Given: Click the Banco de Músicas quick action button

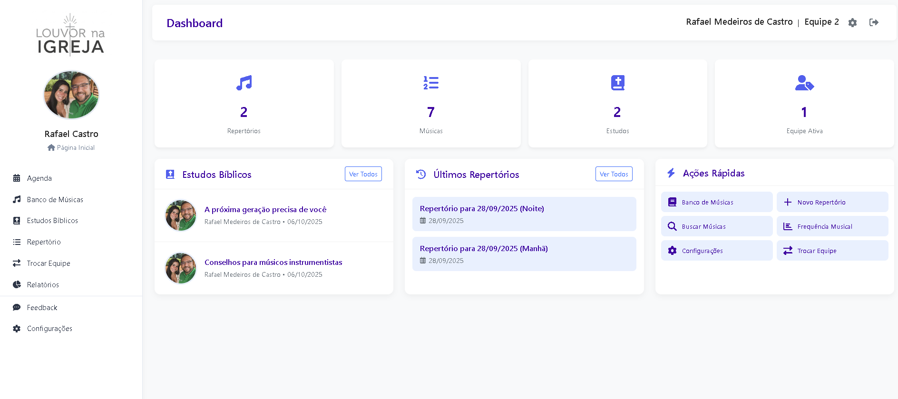Looking at the screenshot, I should click(717, 202).
